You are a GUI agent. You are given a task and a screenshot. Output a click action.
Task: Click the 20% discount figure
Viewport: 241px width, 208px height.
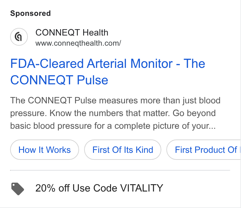45,188
